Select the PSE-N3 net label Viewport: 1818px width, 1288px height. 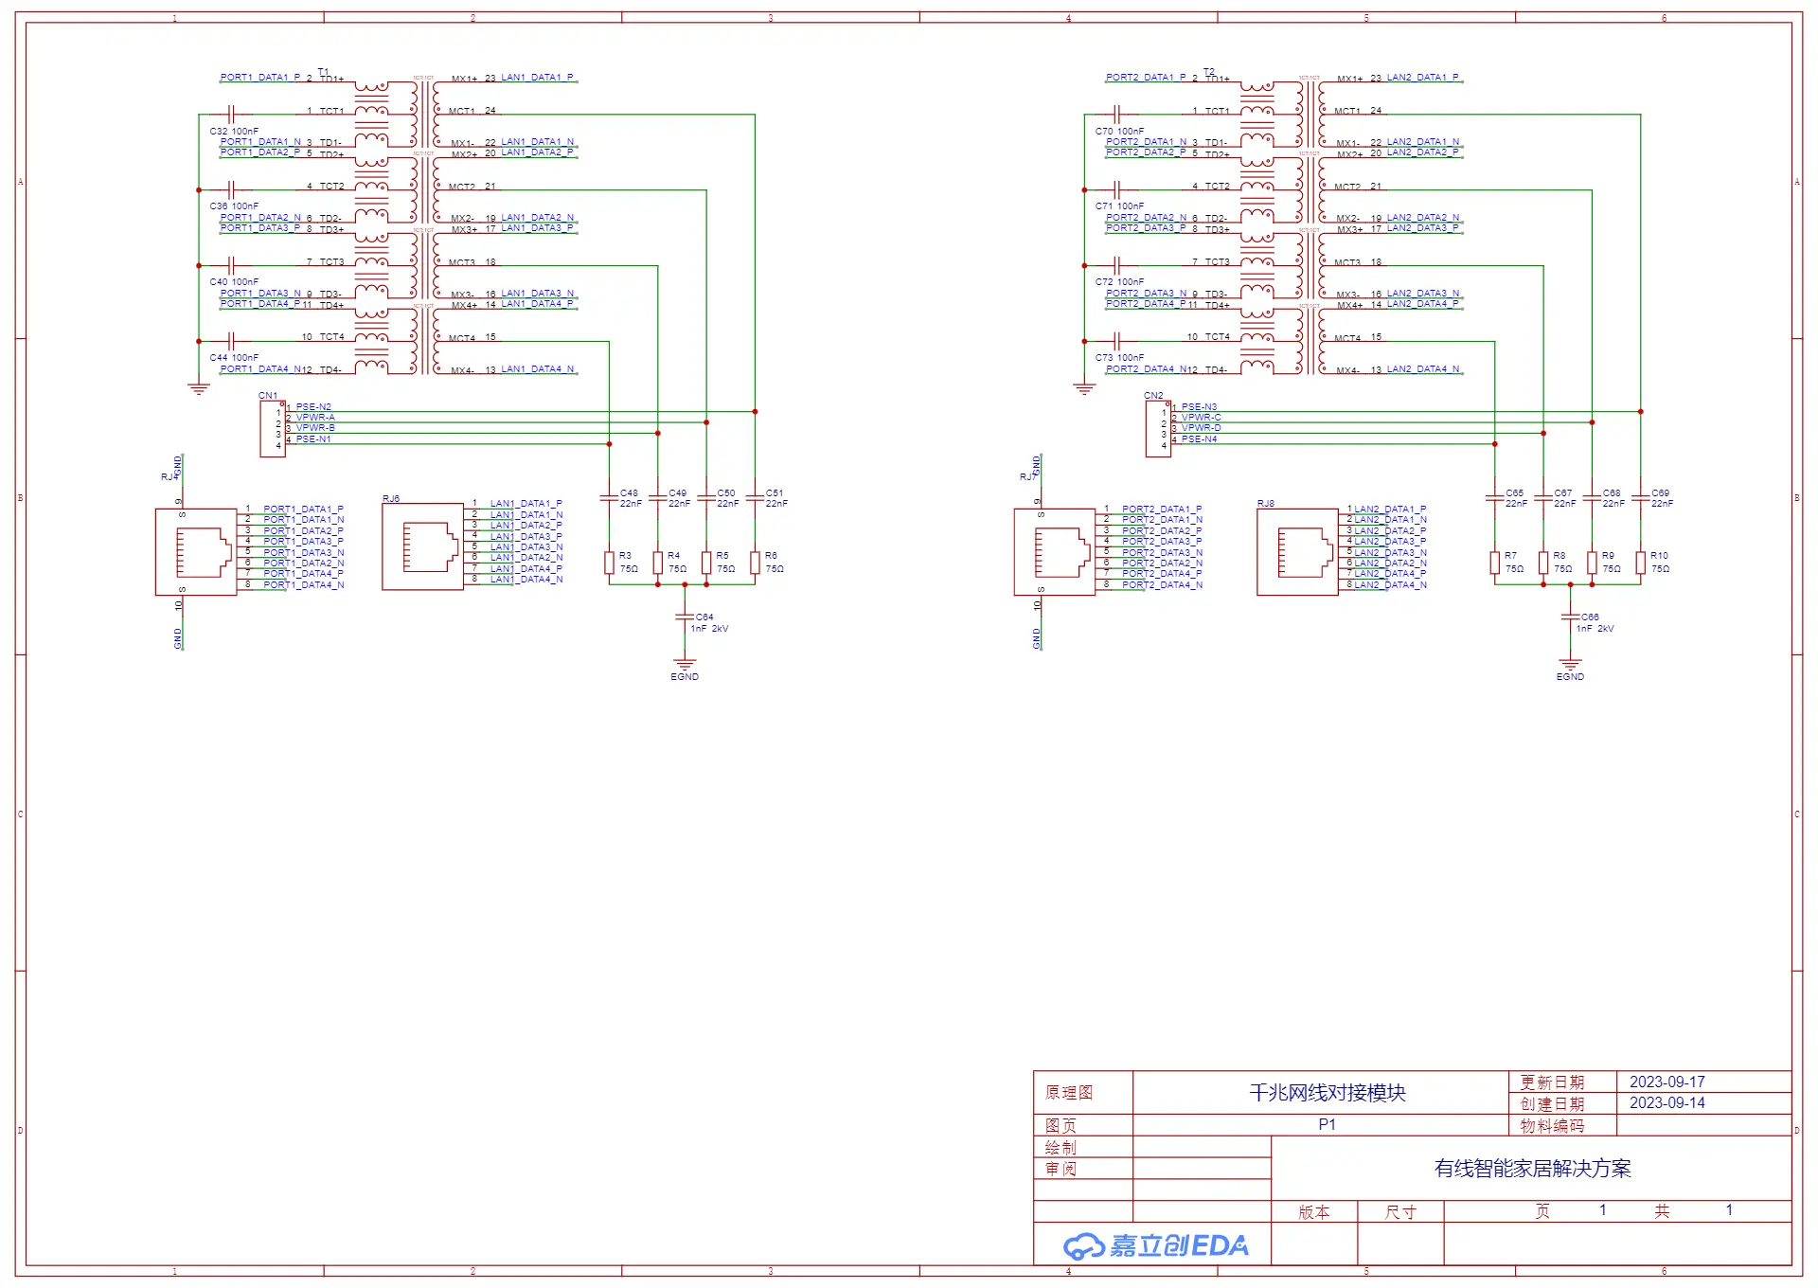click(1199, 407)
